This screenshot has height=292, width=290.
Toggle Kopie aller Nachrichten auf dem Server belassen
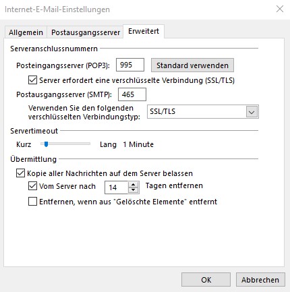coord(20,173)
